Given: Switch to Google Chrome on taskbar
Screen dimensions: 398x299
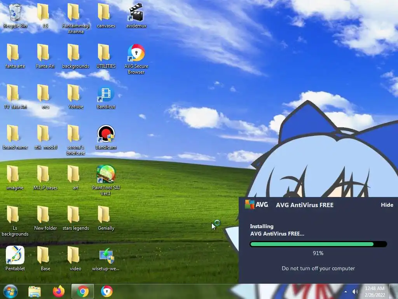Looking at the screenshot, I should point(83,291).
